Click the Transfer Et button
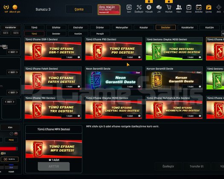Image resolution: width=224 pixels, height=179 pixels. pyautogui.click(x=197, y=167)
